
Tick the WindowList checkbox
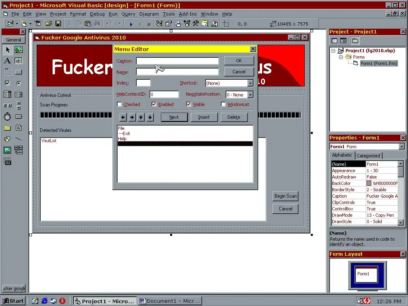click(223, 104)
